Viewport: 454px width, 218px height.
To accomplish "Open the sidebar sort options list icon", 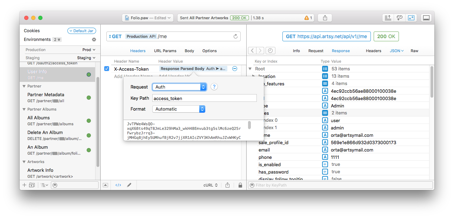I will point(44,185).
